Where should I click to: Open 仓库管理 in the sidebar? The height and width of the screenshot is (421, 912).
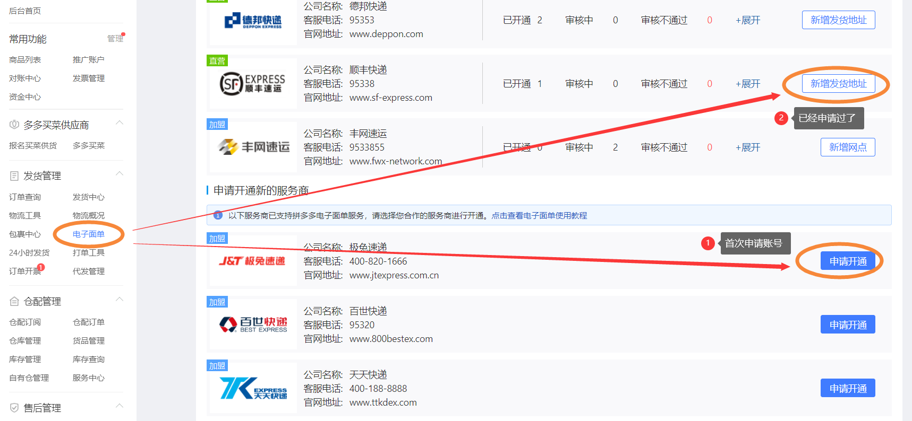[25, 341]
